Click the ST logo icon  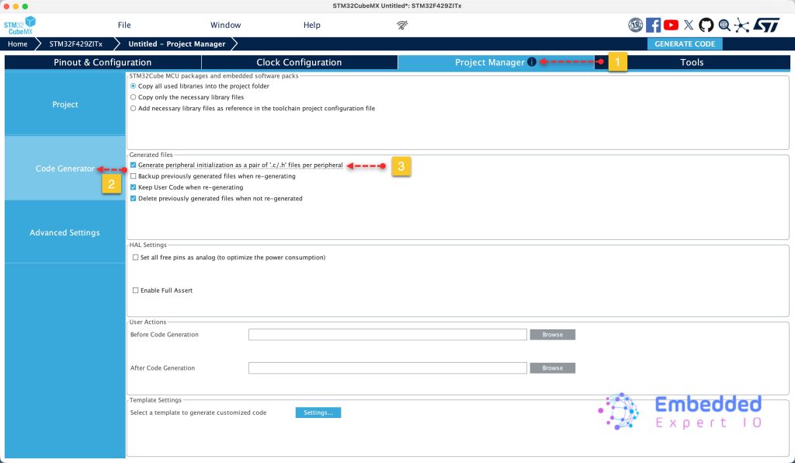coord(766,25)
